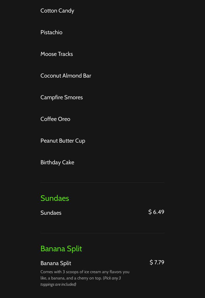Click the $ 6.49 Sundaes price
Screen dimensions: 205x298
(x=156, y=212)
